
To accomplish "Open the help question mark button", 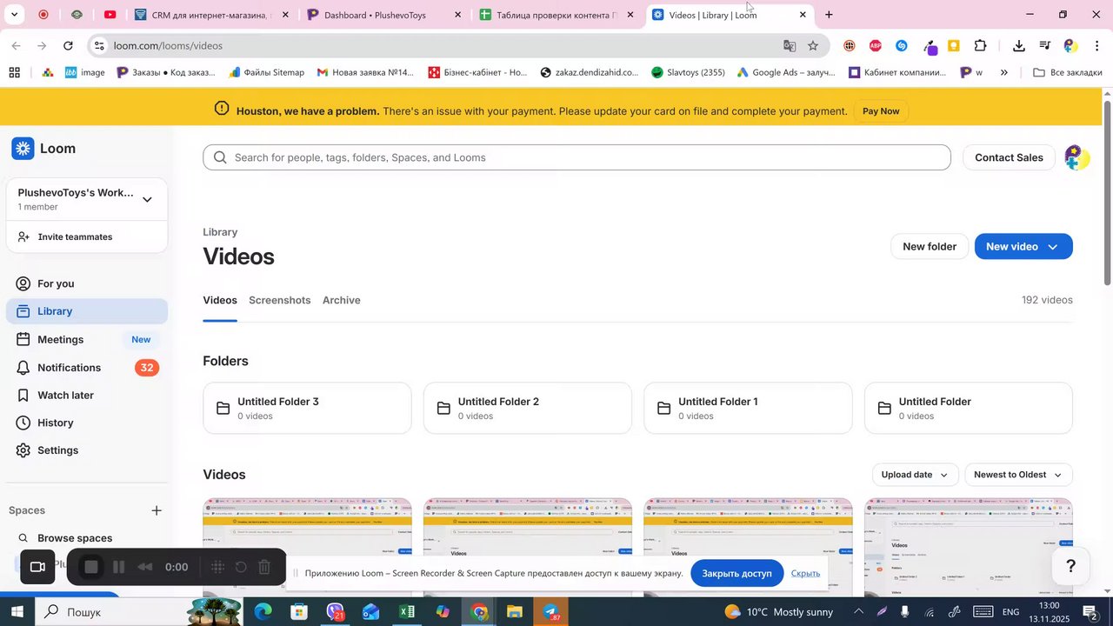I will (x=1071, y=567).
